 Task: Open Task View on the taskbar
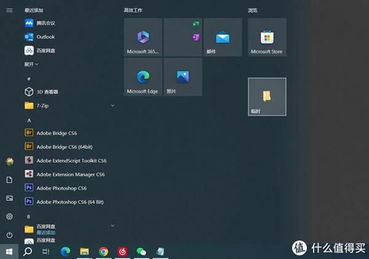point(46,252)
